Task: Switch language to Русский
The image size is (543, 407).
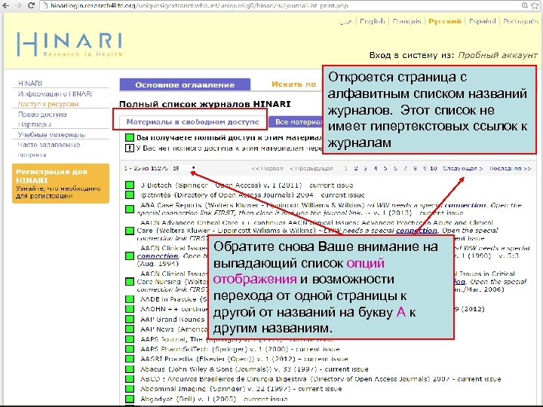Action: pos(445,21)
